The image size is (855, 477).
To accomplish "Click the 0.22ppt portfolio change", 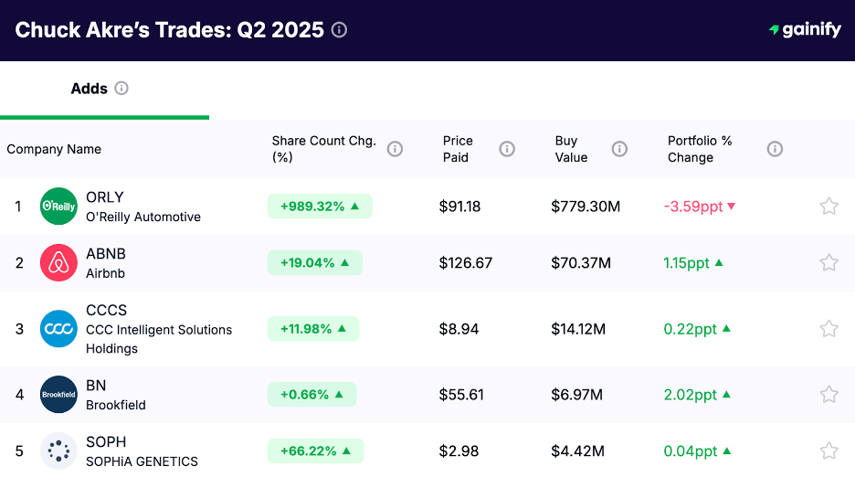I will [x=696, y=329].
